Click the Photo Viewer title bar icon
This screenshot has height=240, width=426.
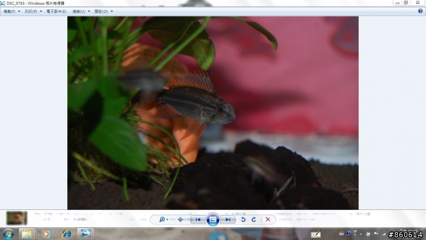tap(3, 3)
